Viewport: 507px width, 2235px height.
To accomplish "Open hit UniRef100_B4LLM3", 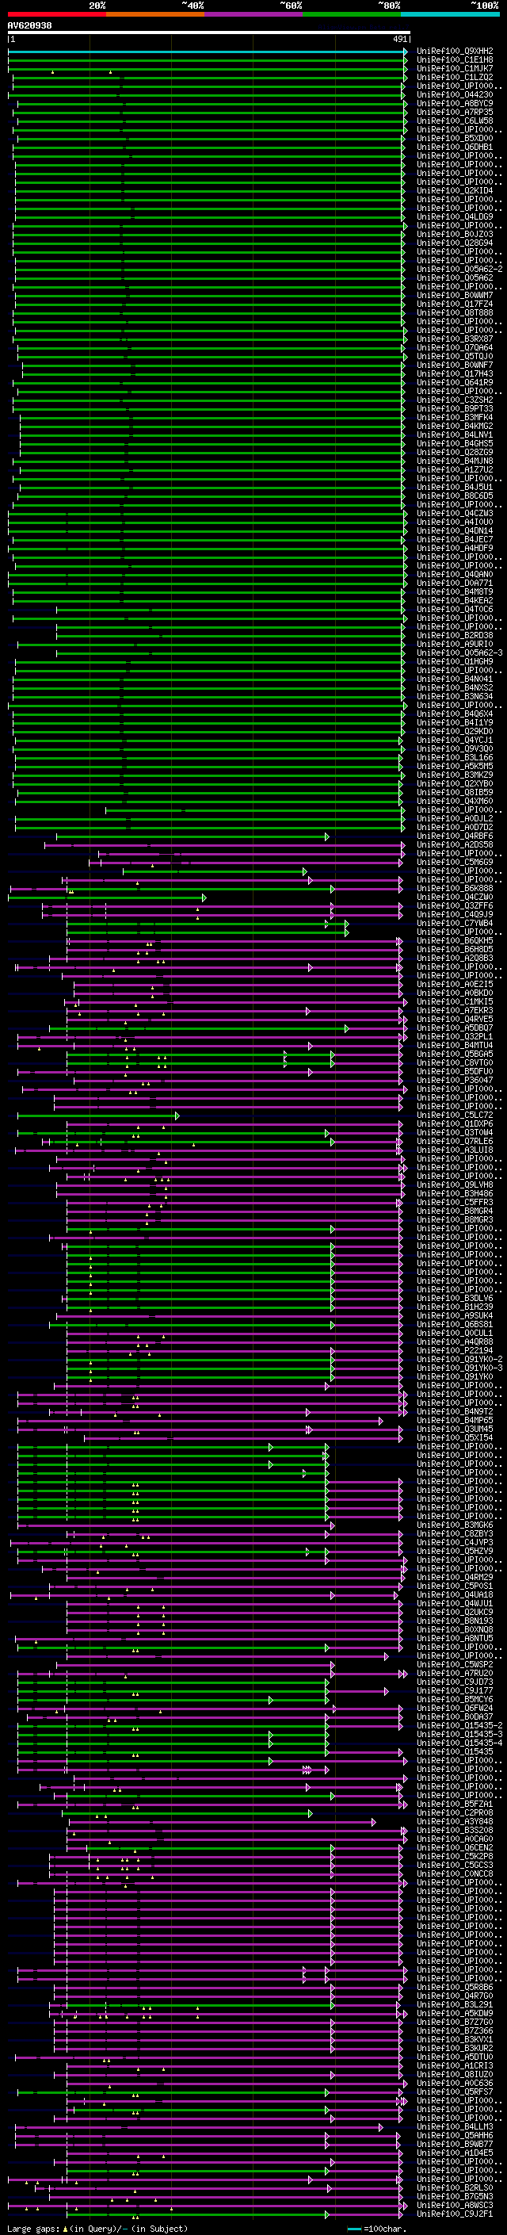I will (x=455, y=2126).
